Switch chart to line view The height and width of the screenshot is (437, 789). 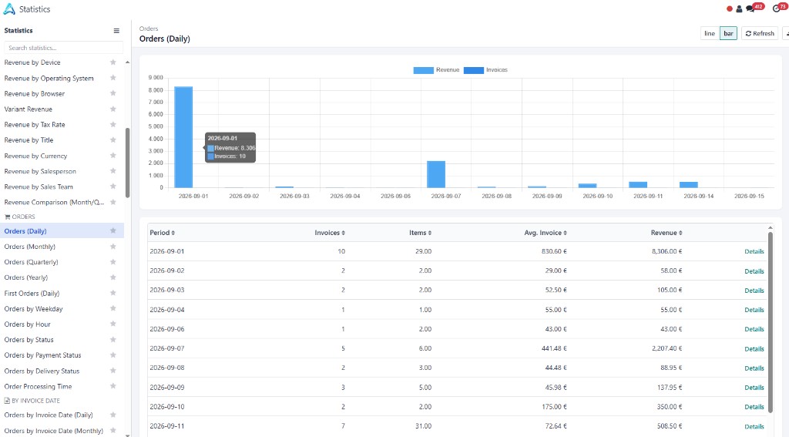point(710,33)
